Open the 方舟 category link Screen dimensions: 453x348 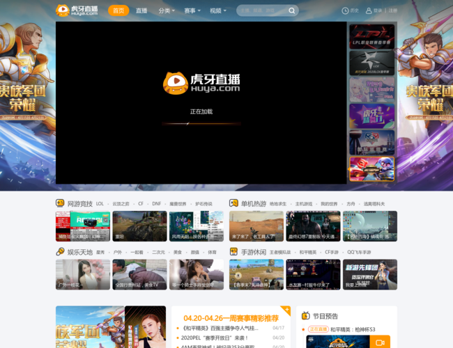351,204
